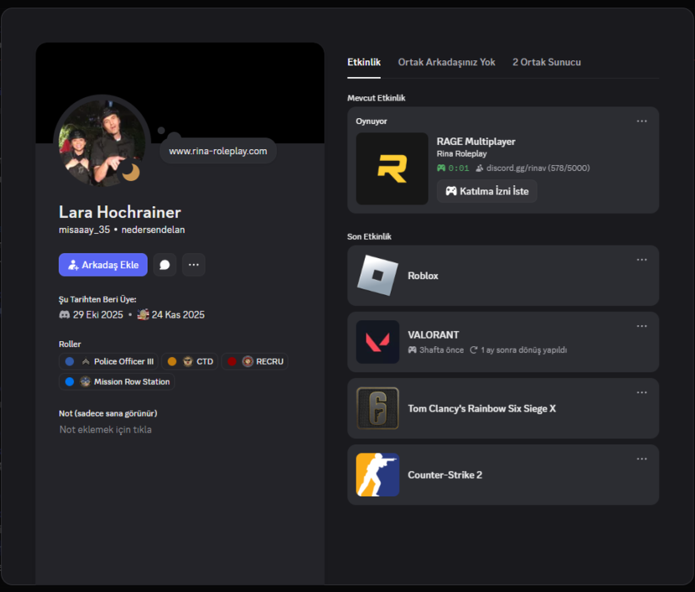Select the RECRU role tag
This screenshot has height=592, width=695.
point(255,361)
